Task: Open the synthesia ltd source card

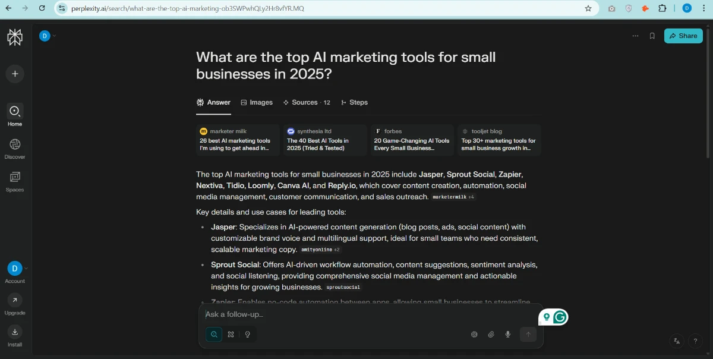Action: [x=325, y=140]
